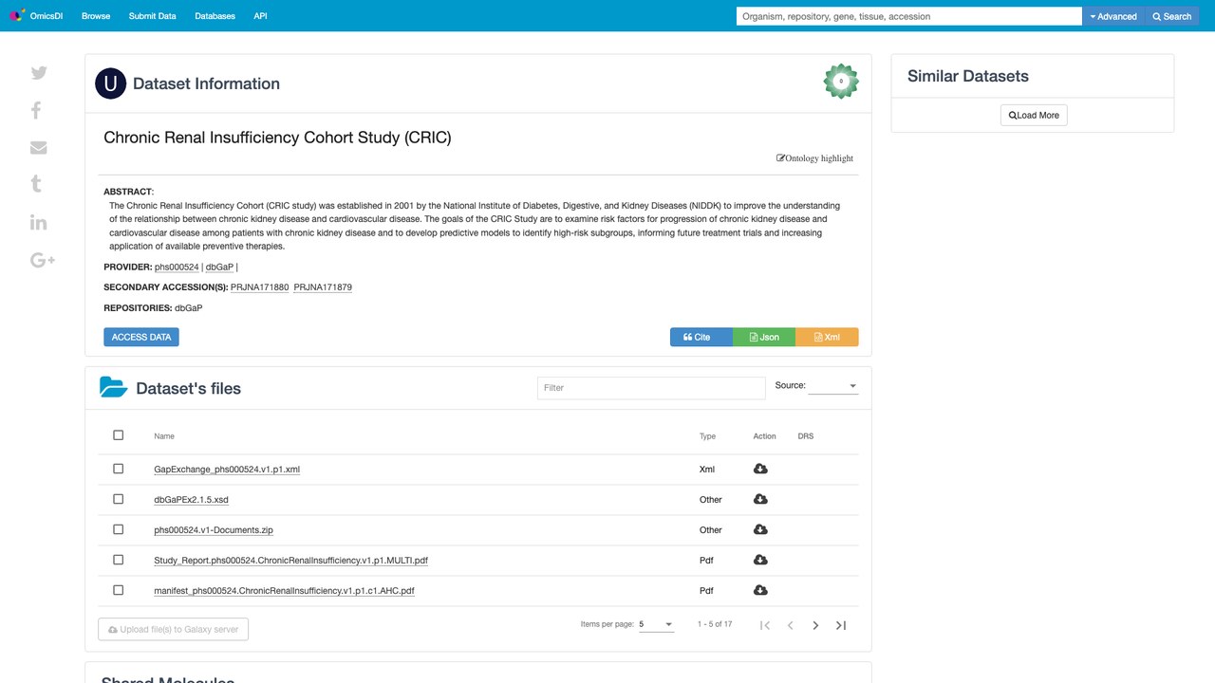1215x683 pixels.
Task: Click inside the files Filter field
Action: (651, 387)
